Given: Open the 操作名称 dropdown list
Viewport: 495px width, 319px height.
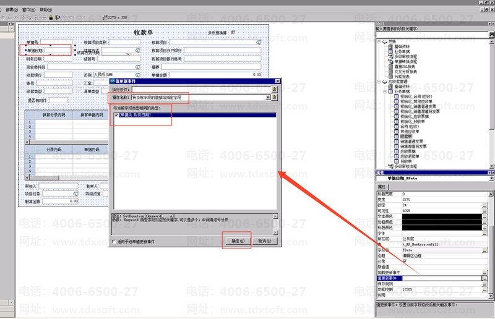Looking at the screenshot, I should [268, 98].
